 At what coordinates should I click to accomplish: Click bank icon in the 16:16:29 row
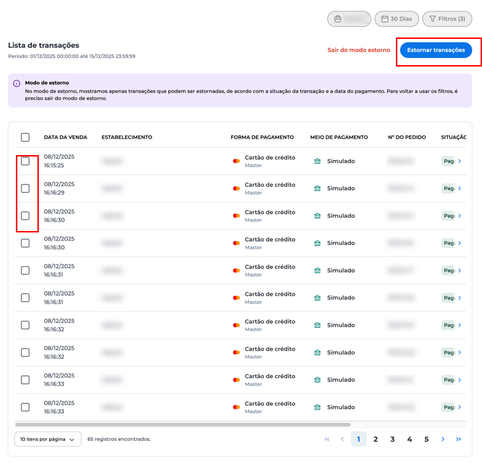[x=317, y=188]
